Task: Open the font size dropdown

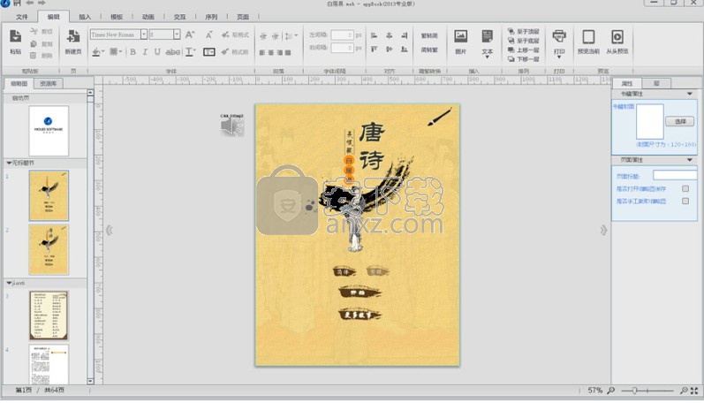Action: pos(177,34)
